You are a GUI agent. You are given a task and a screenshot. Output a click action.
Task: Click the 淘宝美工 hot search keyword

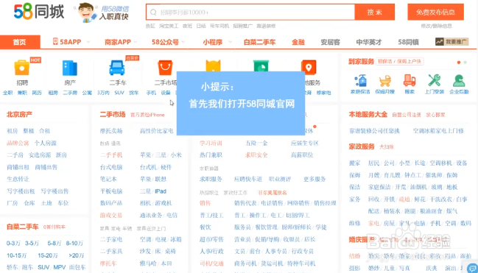[169, 26]
